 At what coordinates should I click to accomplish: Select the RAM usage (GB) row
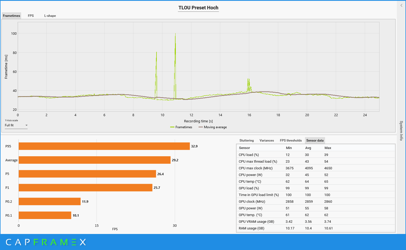tap(316, 228)
